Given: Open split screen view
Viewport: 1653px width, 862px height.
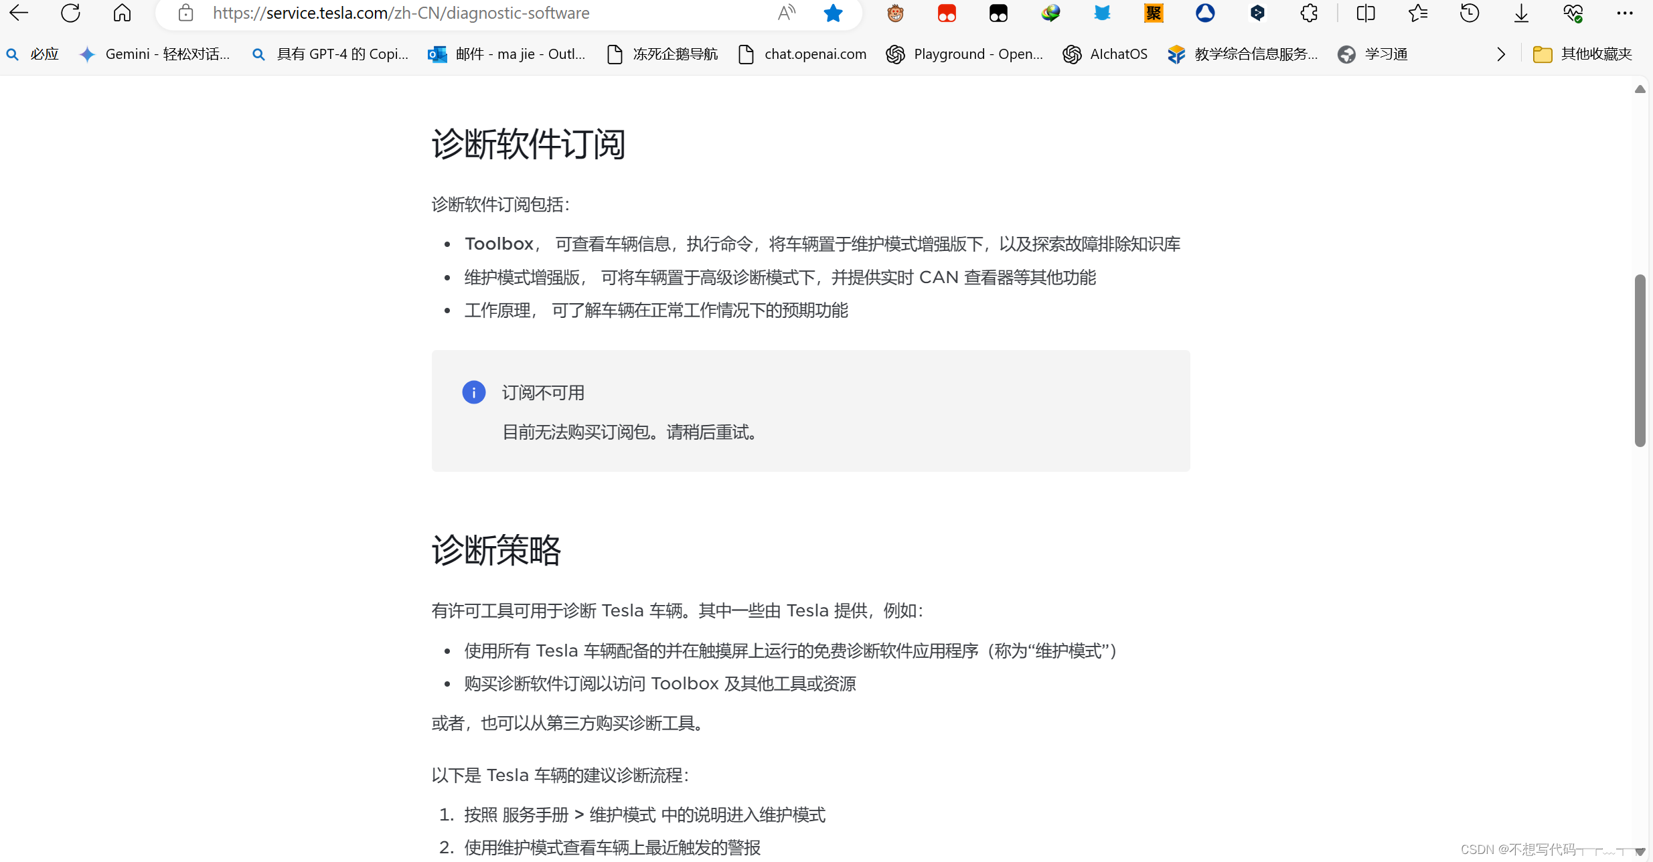Looking at the screenshot, I should [x=1366, y=13].
